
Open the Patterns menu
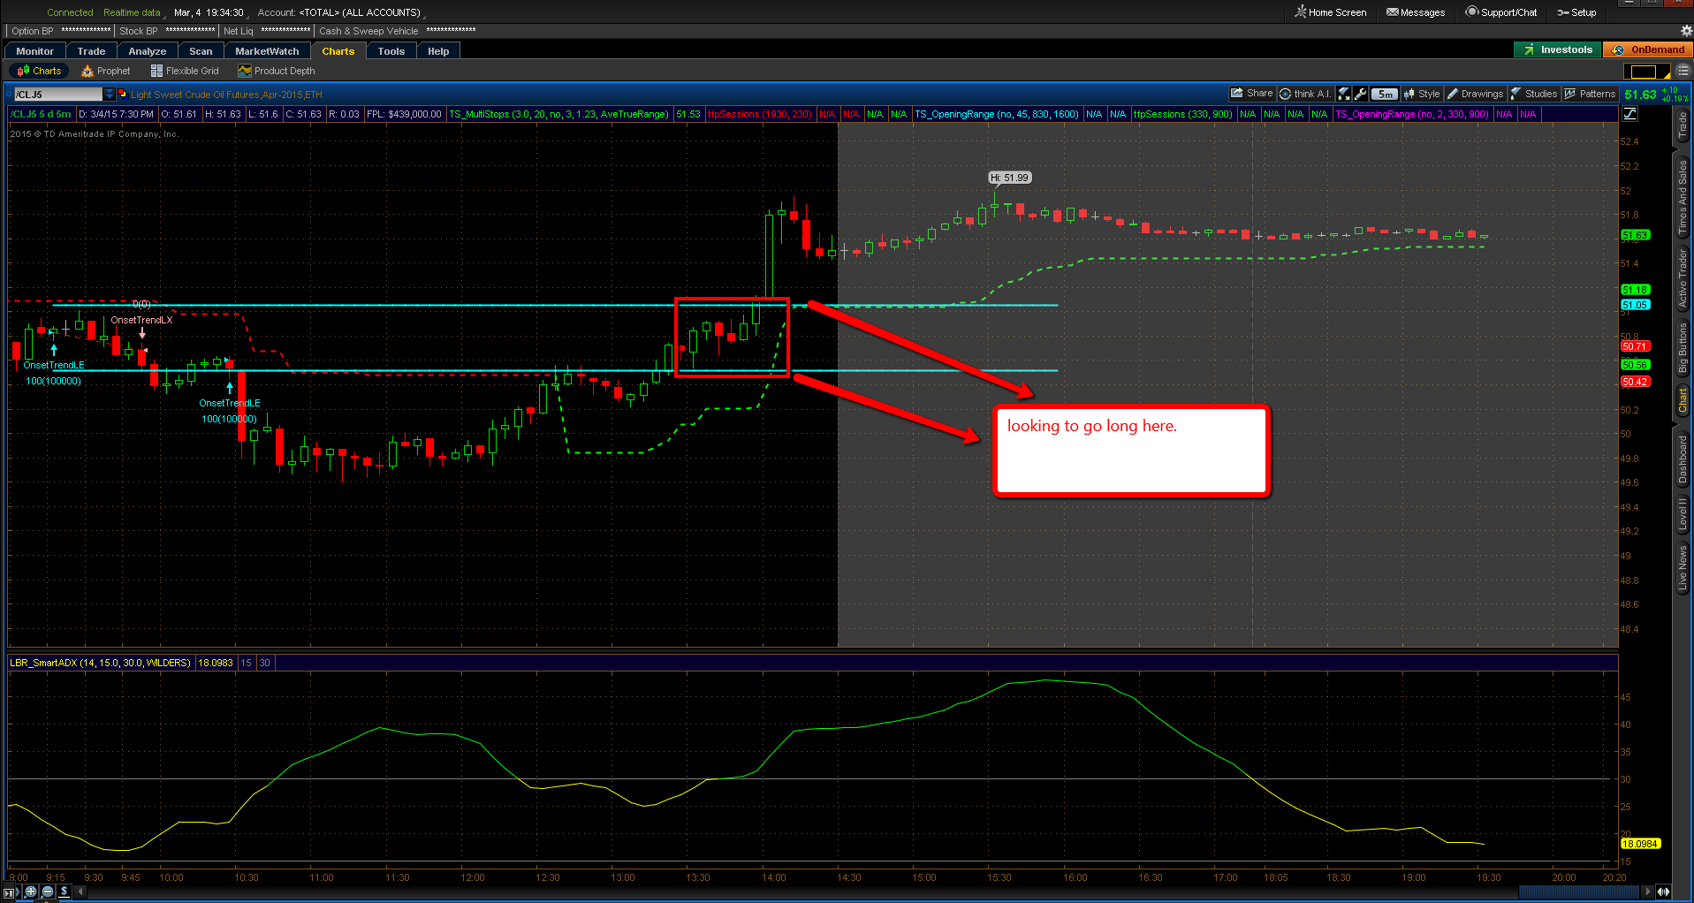[1591, 94]
